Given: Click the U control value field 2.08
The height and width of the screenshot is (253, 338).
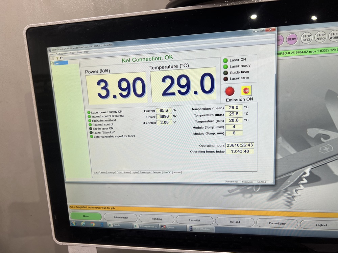Looking at the screenshot, I should [x=165, y=122].
